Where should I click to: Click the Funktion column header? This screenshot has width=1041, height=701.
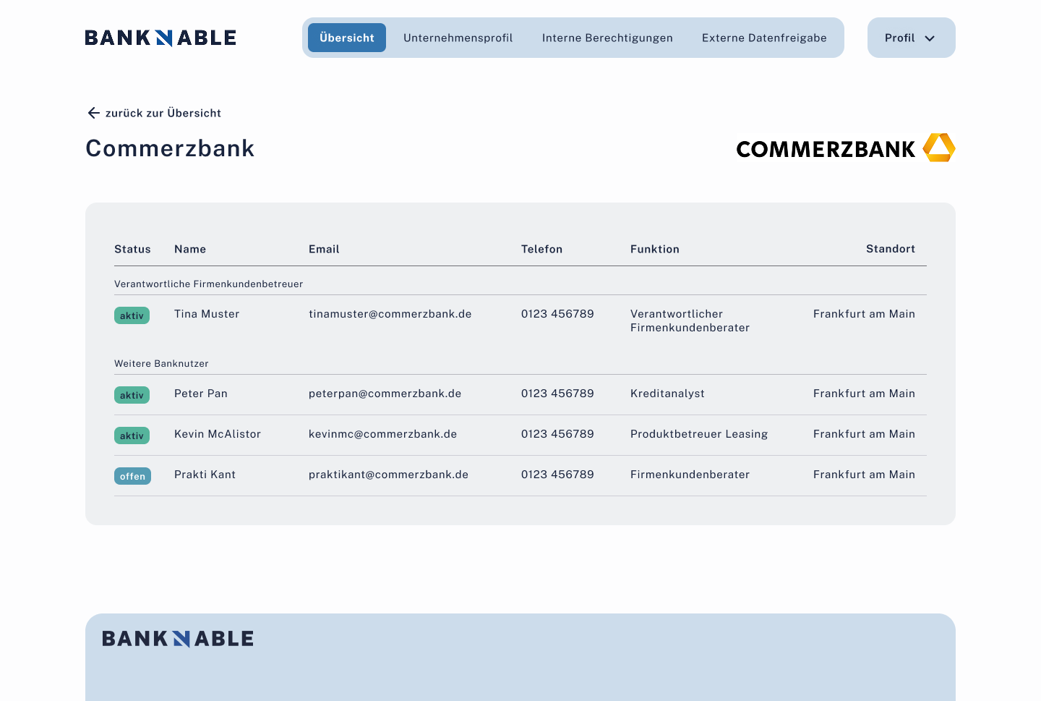(654, 249)
